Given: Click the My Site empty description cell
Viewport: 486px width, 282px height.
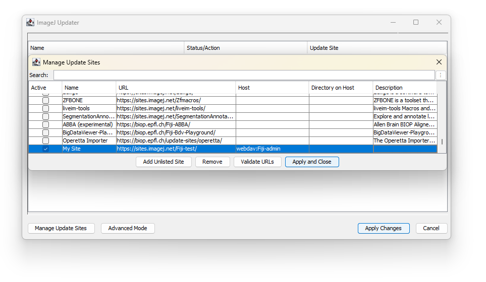Looking at the screenshot, I should coord(405,149).
